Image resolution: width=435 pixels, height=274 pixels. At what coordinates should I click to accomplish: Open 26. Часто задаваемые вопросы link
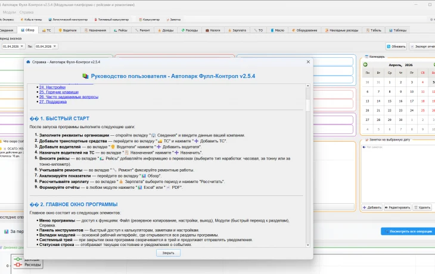pyautogui.click(x=69, y=96)
